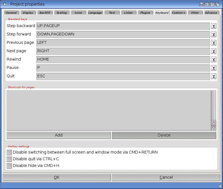Screen dimensions: 223x189
Task: Click the Cancel button
Action: point(166,177)
